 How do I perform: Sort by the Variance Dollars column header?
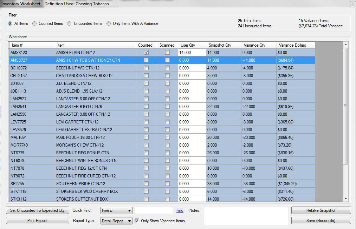click(x=296, y=45)
